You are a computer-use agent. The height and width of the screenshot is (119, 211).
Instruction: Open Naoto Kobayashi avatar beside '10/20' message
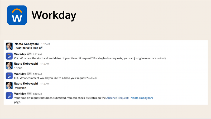click(x=9, y=66)
